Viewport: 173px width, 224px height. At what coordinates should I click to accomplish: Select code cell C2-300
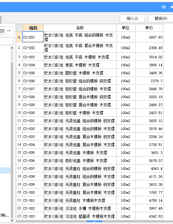coord(33,192)
